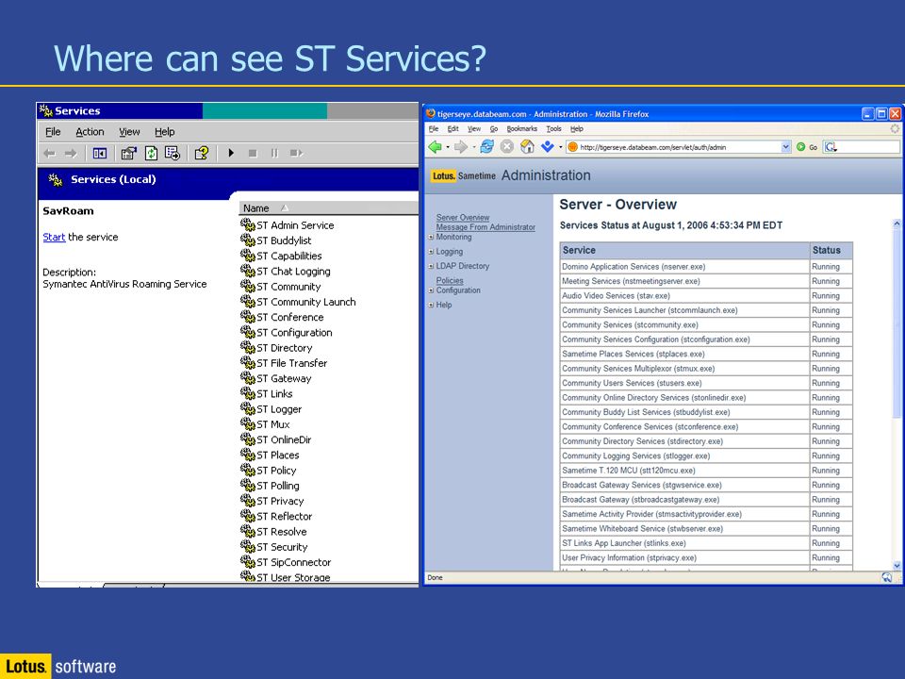The width and height of the screenshot is (905, 679).
Task: Open the Forward button history dropdown arrow
Action: click(x=474, y=147)
